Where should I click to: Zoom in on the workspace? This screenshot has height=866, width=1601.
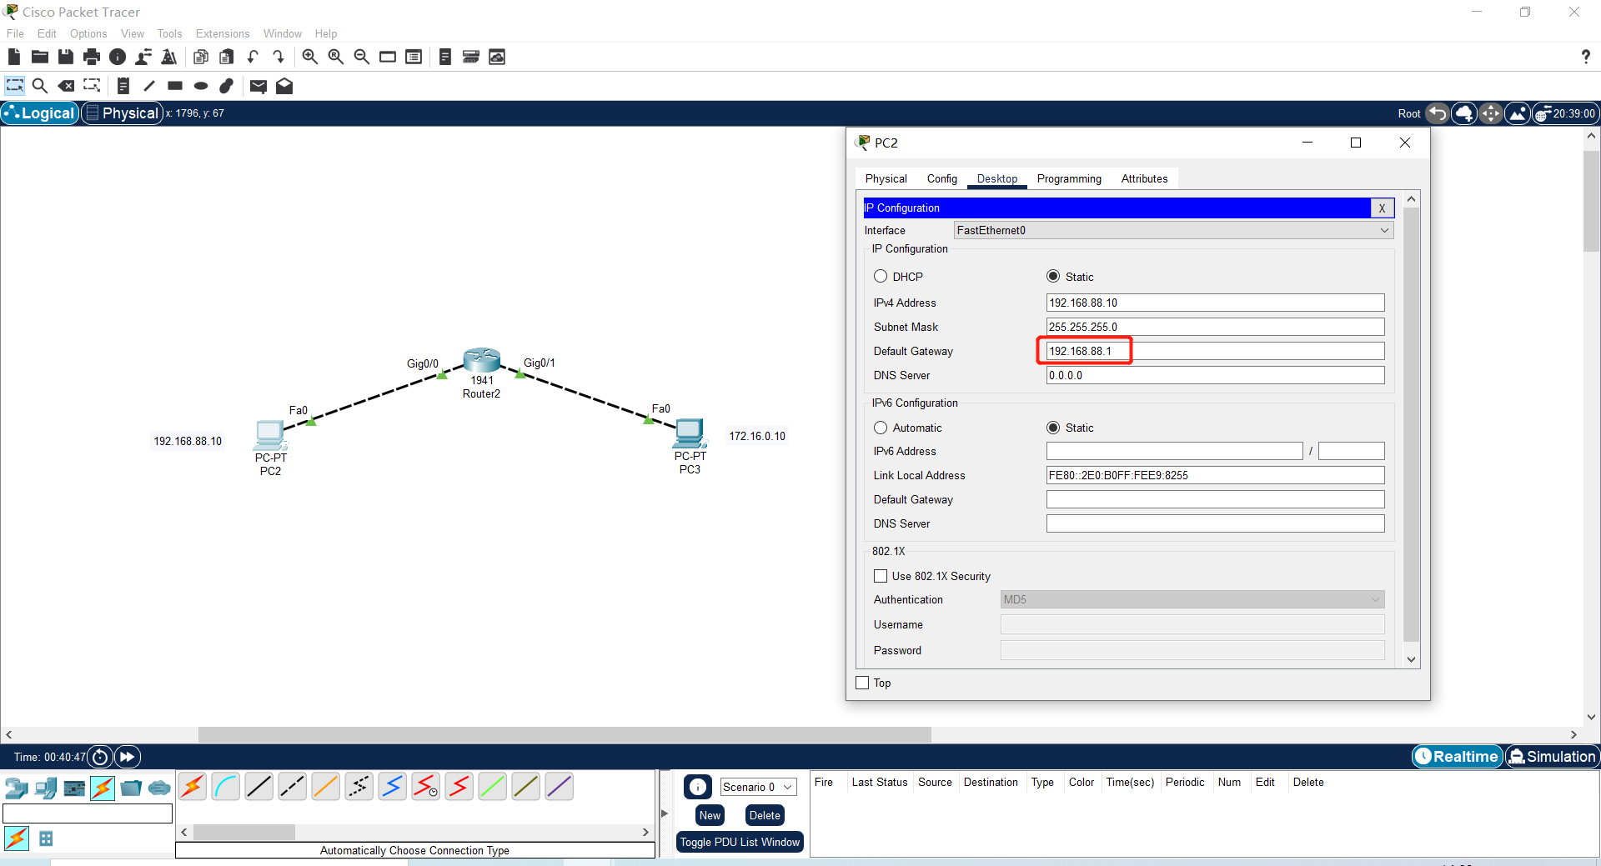tap(309, 57)
